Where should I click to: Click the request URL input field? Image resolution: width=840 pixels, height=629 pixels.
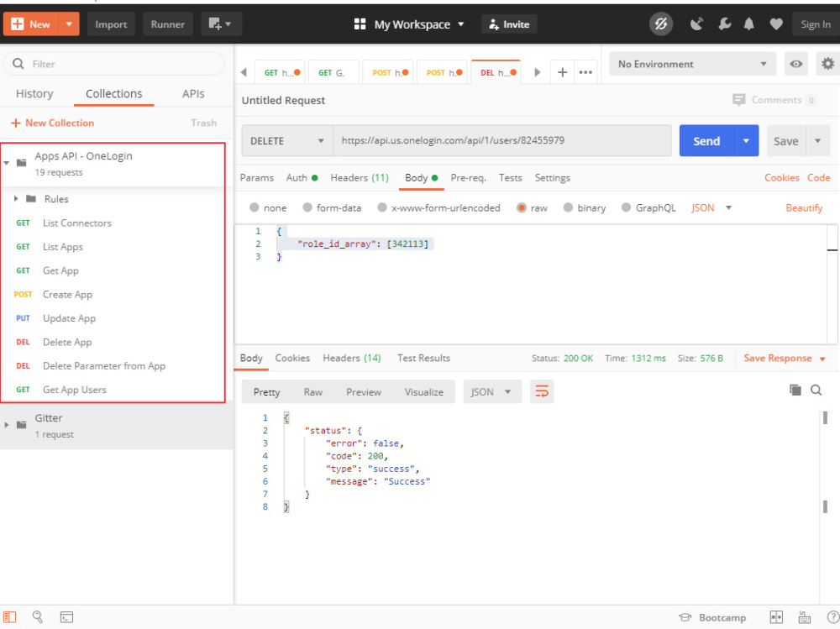(502, 140)
